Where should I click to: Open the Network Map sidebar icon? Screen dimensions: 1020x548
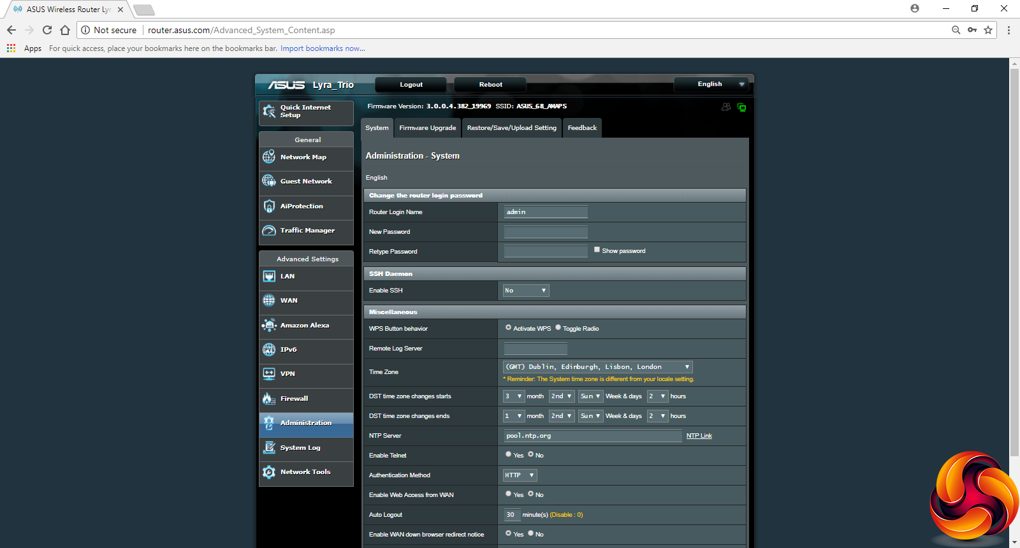pyautogui.click(x=269, y=157)
